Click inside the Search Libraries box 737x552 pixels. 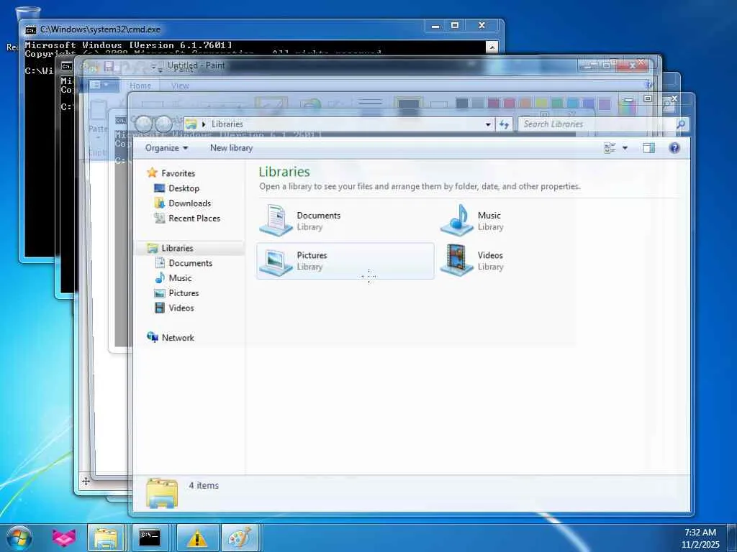pyautogui.click(x=598, y=124)
